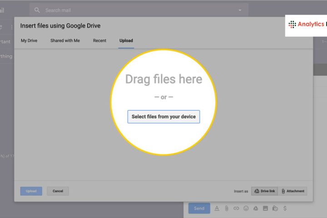Image resolution: width=327 pixels, height=218 pixels.
Task: Open the emoji picker icon
Action: pyautogui.click(x=246, y=208)
